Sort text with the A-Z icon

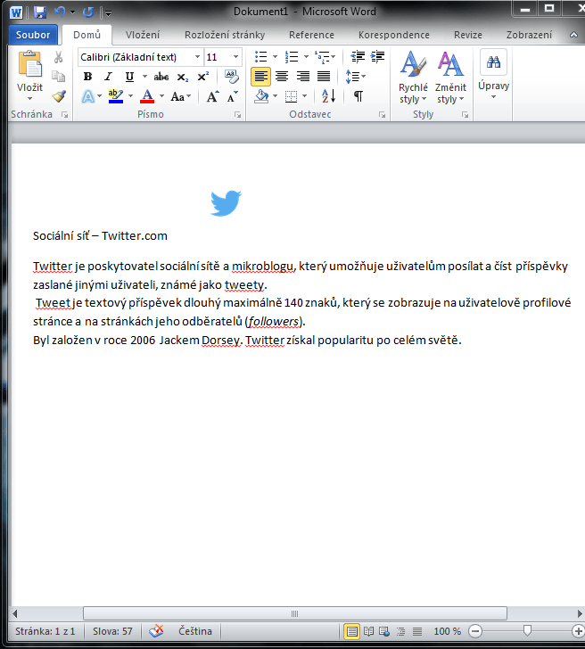328,96
